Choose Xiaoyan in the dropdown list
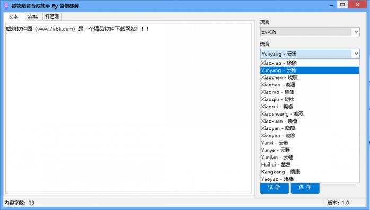This screenshot has width=370, height=210. 310,128
